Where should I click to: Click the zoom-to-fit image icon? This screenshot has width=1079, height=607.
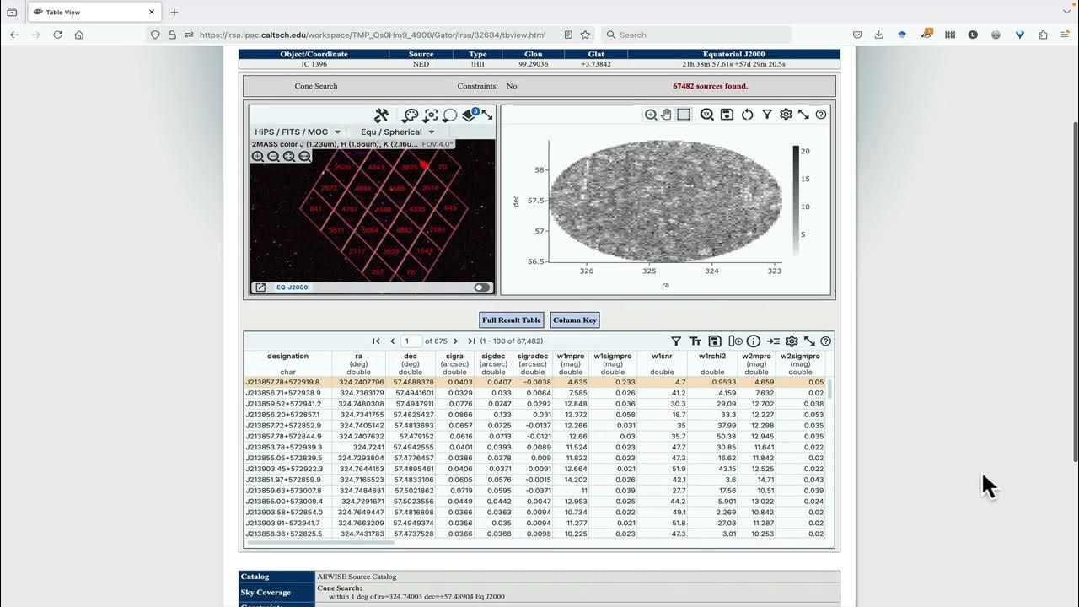pos(289,156)
